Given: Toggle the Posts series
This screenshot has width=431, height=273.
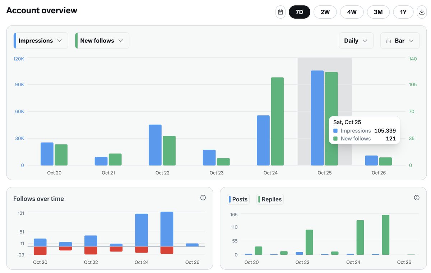Looking at the screenshot, I should click(238, 199).
